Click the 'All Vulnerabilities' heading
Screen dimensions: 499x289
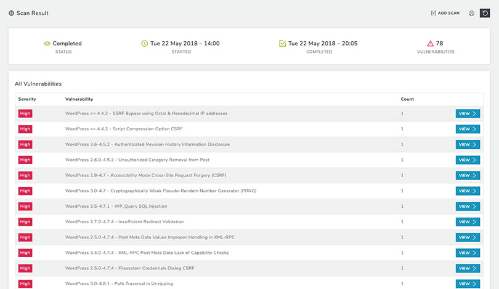point(38,84)
